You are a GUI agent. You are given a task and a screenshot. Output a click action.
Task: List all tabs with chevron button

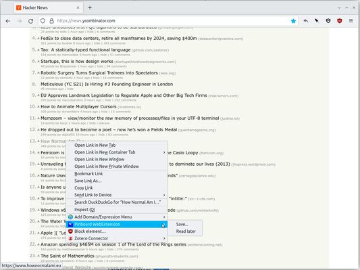point(339,7)
